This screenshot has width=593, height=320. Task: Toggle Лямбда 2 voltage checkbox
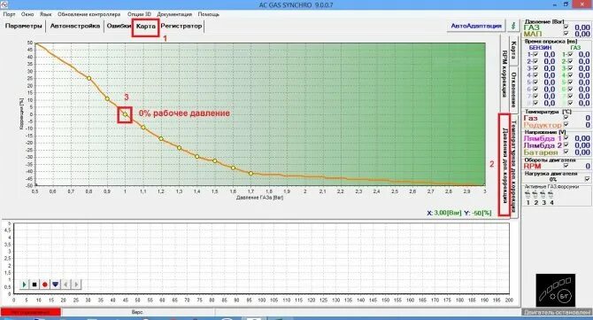(x=566, y=145)
